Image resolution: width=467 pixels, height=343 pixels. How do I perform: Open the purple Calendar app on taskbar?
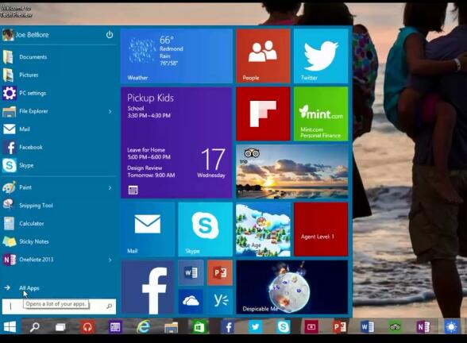coord(115,327)
